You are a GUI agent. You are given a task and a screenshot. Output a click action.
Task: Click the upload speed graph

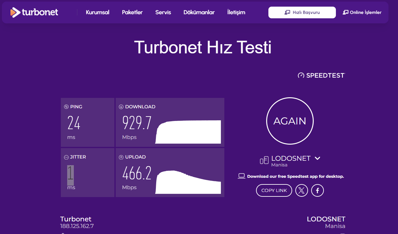(x=188, y=182)
